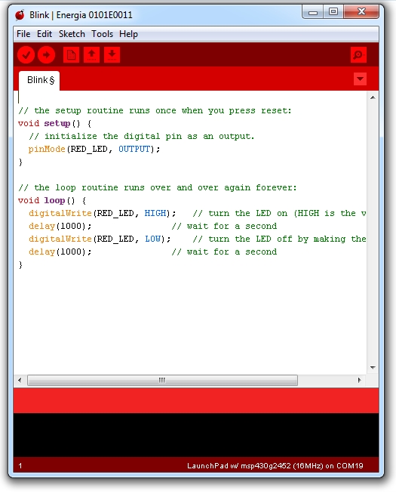Image resolution: width=396 pixels, height=494 pixels.
Task: Open the Sketch menu
Action: (x=72, y=34)
